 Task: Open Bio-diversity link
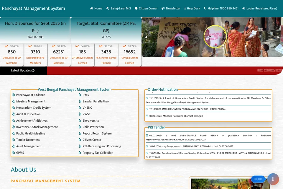[91, 120]
